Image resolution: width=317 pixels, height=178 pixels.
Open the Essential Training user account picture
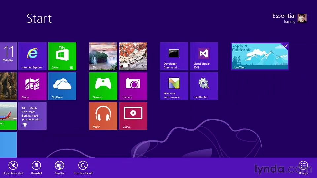tap(302, 18)
